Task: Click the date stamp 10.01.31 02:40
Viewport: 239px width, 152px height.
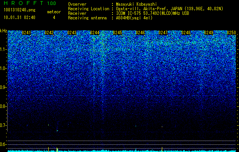Action: 19,17
